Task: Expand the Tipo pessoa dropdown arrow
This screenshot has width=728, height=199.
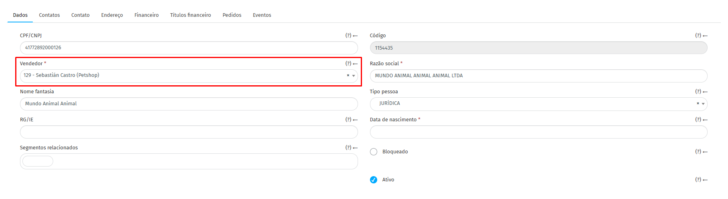Action: click(x=703, y=104)
